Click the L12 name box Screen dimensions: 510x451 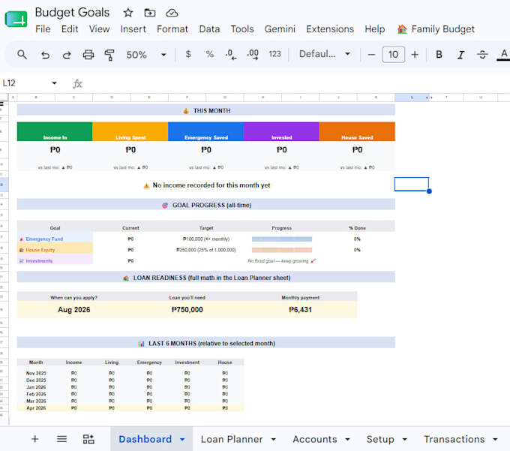click(x=25, y=83)
